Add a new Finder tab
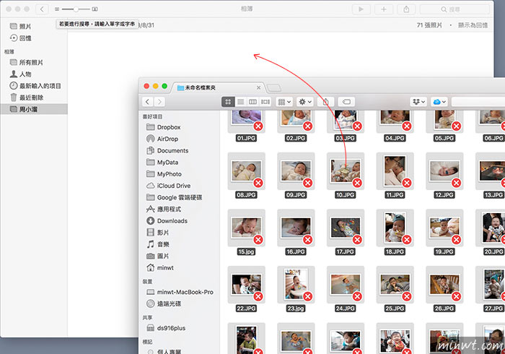Image resolution: width=505 pixels, height=354 pixels. coord(273,87)
